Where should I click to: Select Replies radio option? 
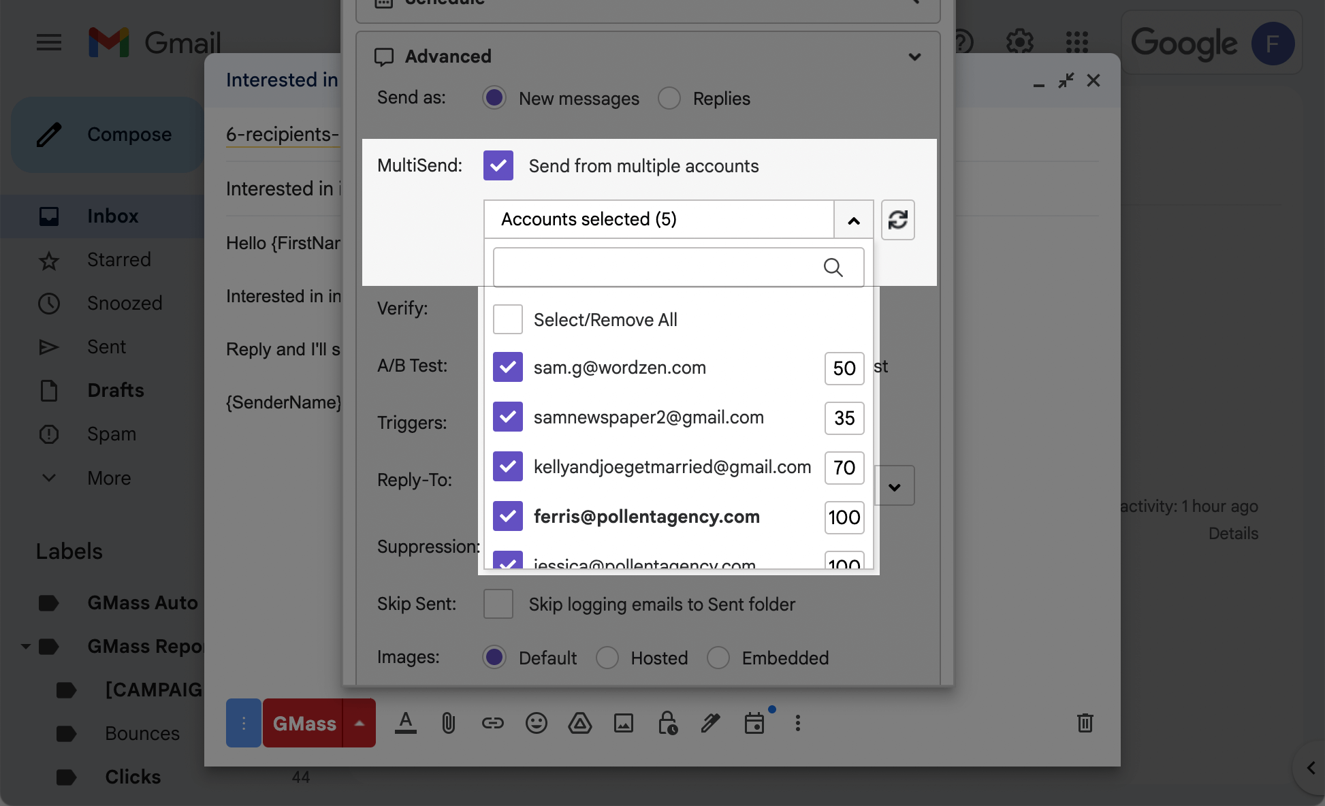pos(669,98)
